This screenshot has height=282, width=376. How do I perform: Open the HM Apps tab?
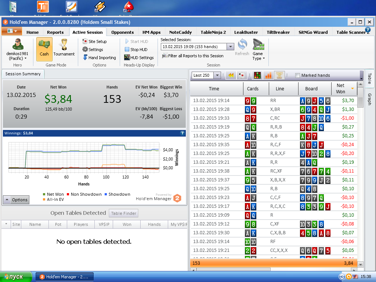pos(151,32)
